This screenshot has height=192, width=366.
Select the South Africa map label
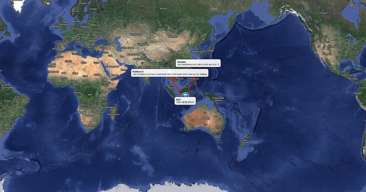[x=91, y=126]
